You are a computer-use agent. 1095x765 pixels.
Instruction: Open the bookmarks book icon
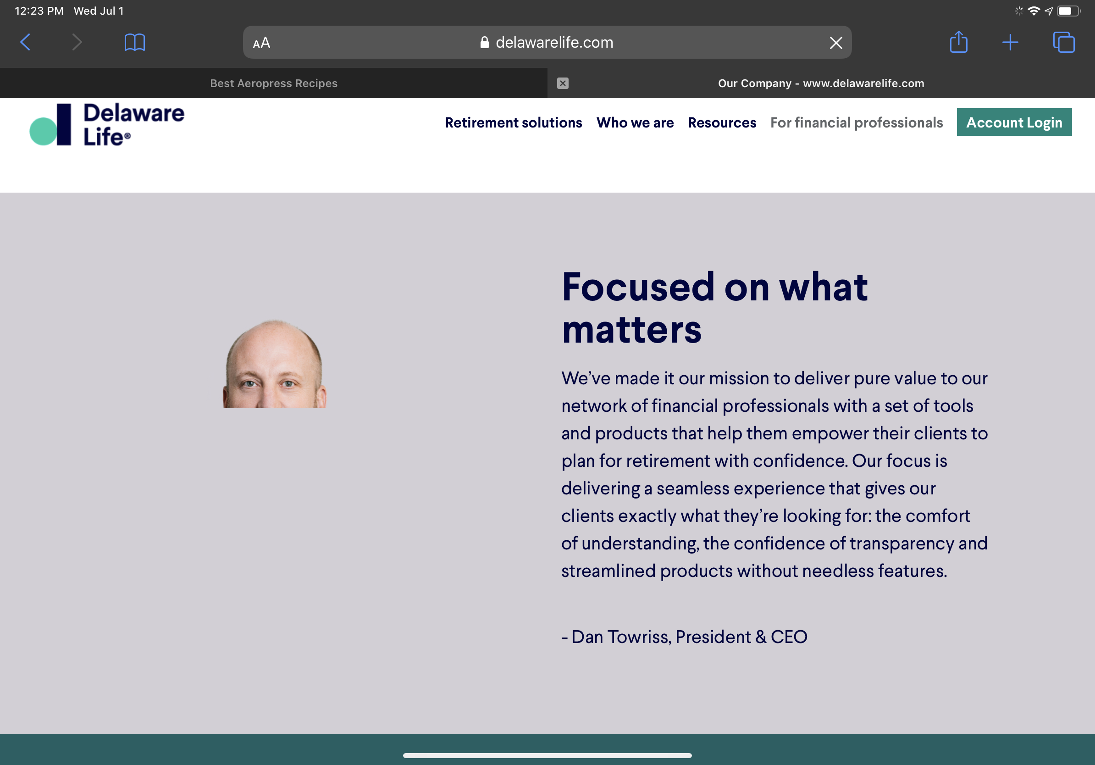coord(134,43)
